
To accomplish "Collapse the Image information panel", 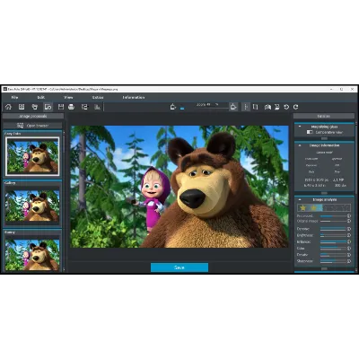I will pyautogui.click(x=300, y=145).
